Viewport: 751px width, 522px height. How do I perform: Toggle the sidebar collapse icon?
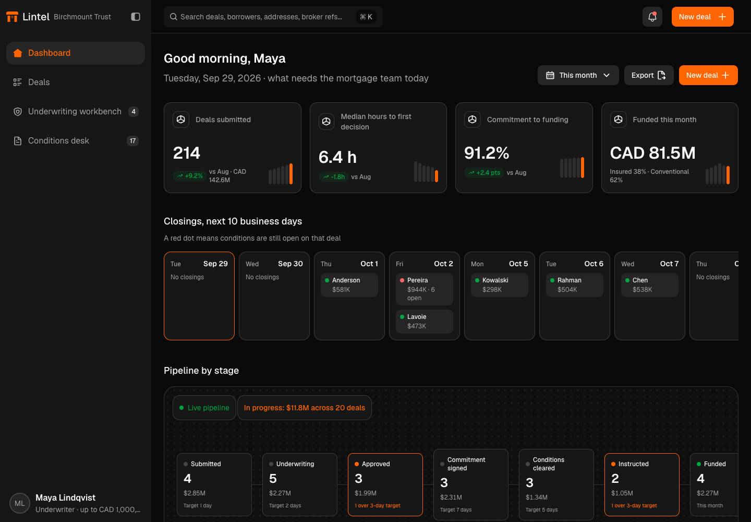[136, 17]
